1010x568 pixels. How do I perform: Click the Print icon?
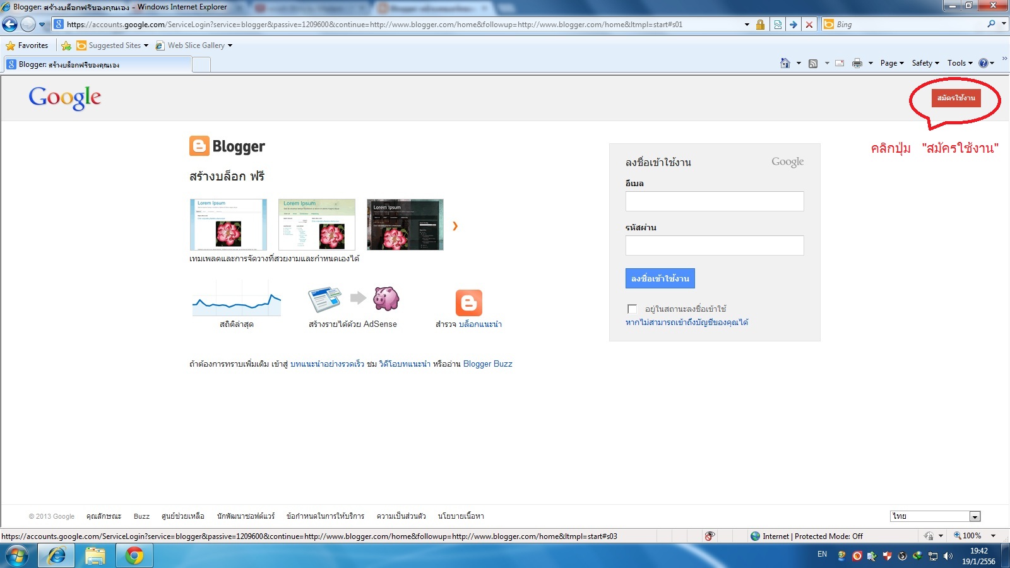[857, 63]
